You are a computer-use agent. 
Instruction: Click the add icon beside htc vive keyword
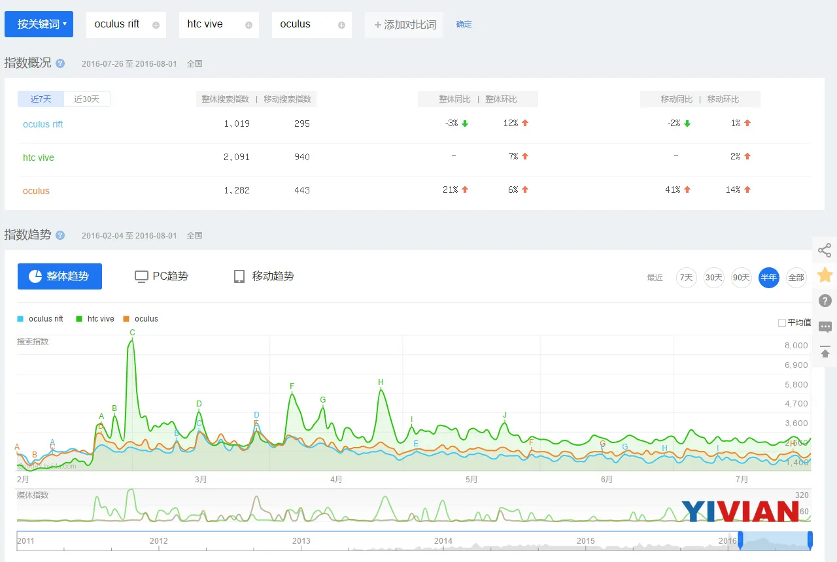pyautogui.click(x=248, y=25)
